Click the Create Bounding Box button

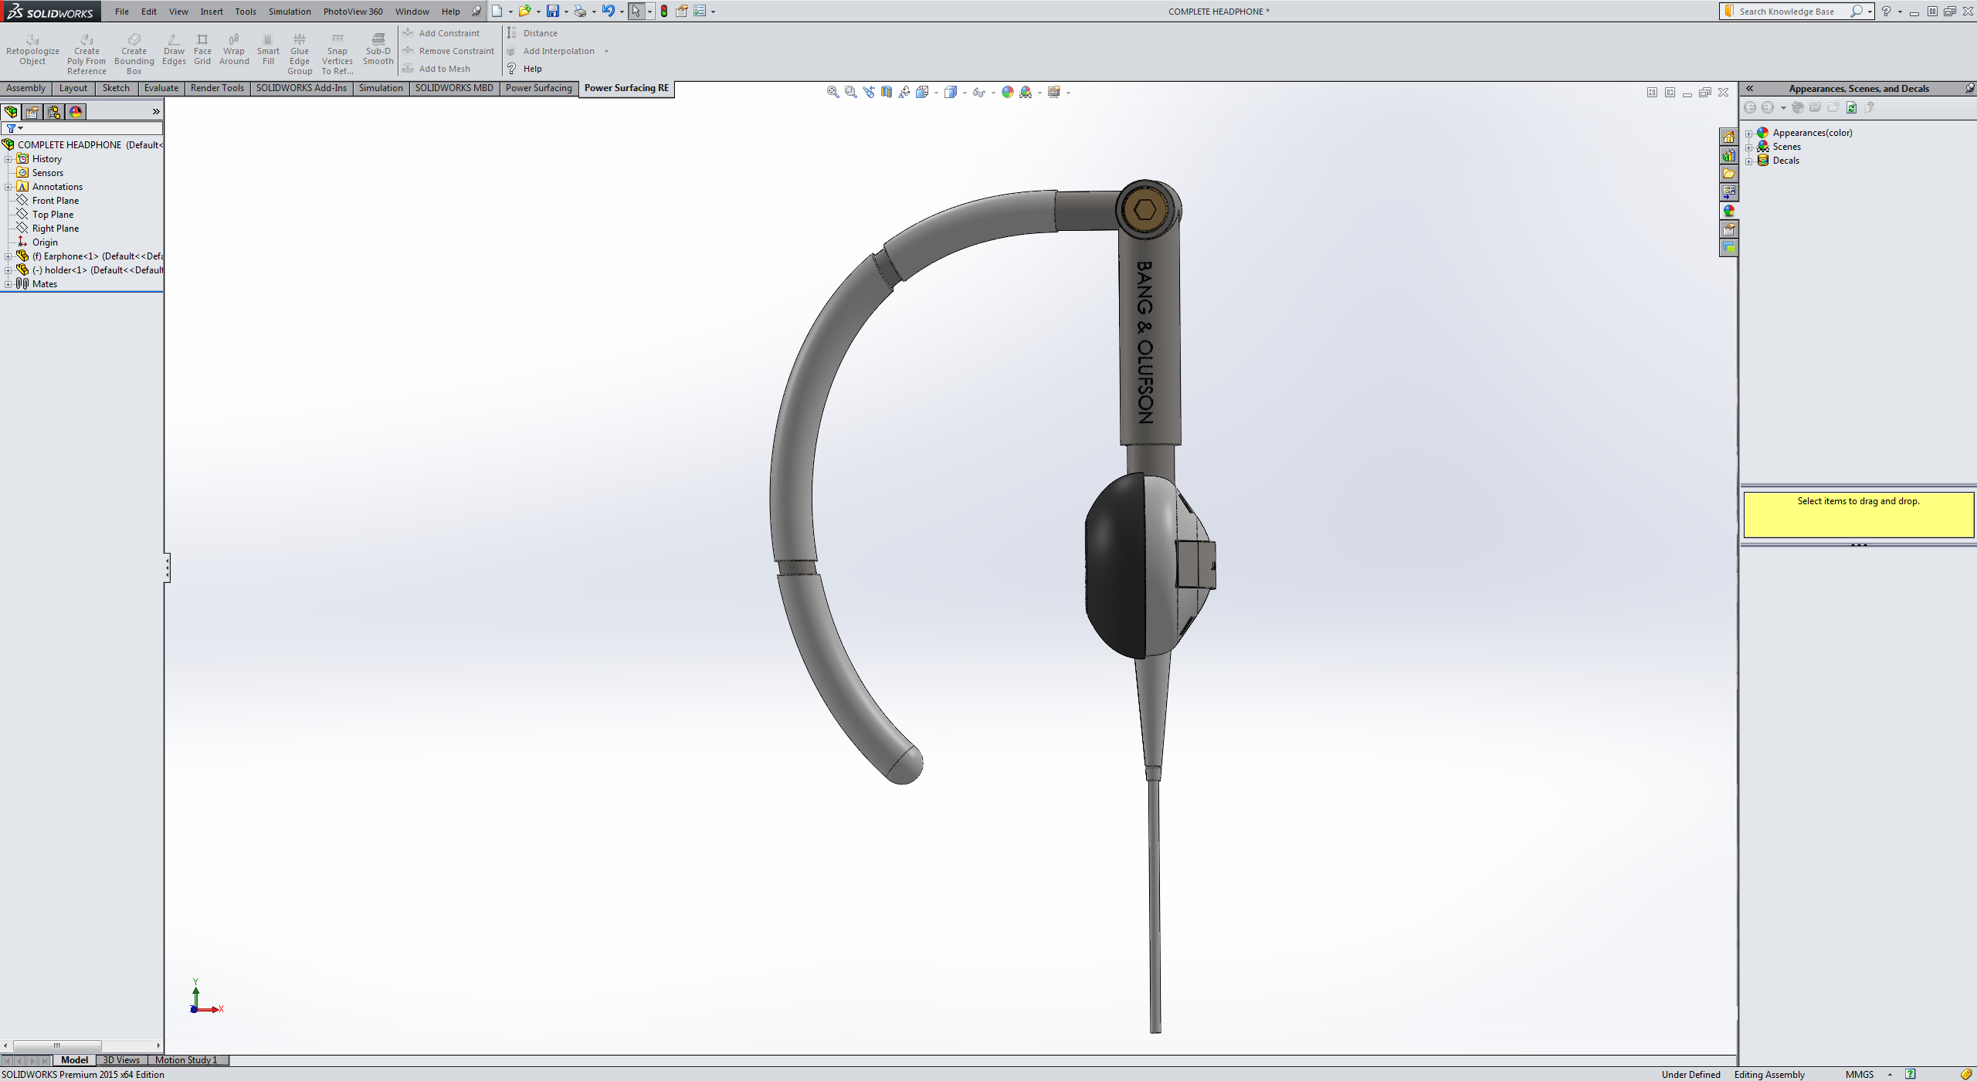134,54
